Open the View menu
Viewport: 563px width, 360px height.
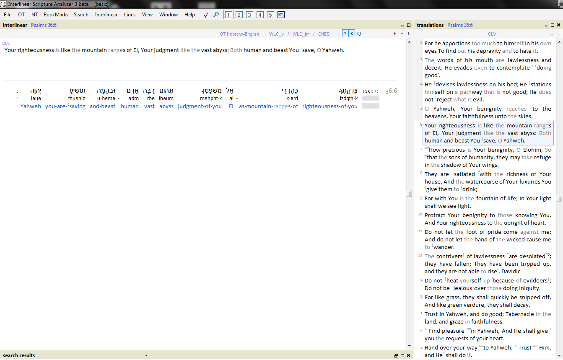point(147,15)
